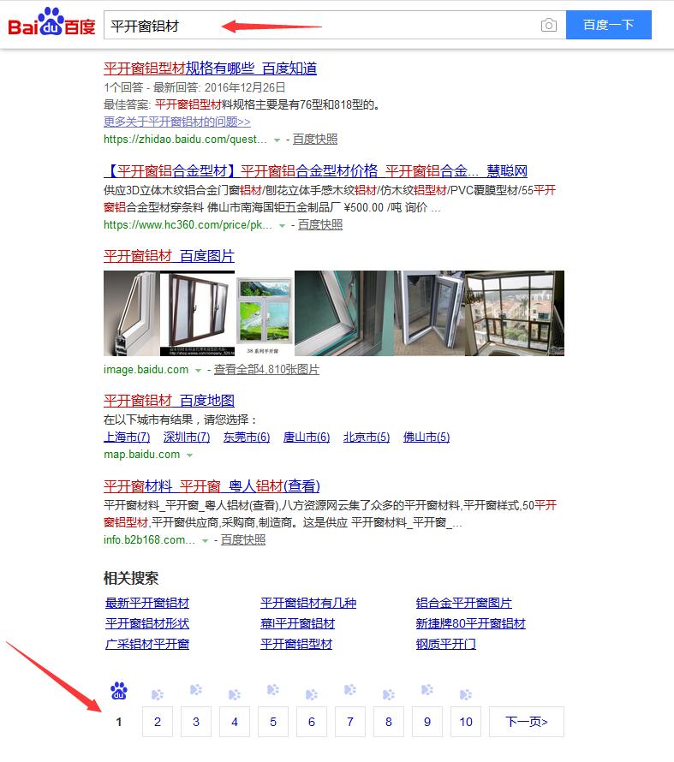Click the paw icon above page 1
The height and width of the screenshot is (762, 674).
point(118,691)
